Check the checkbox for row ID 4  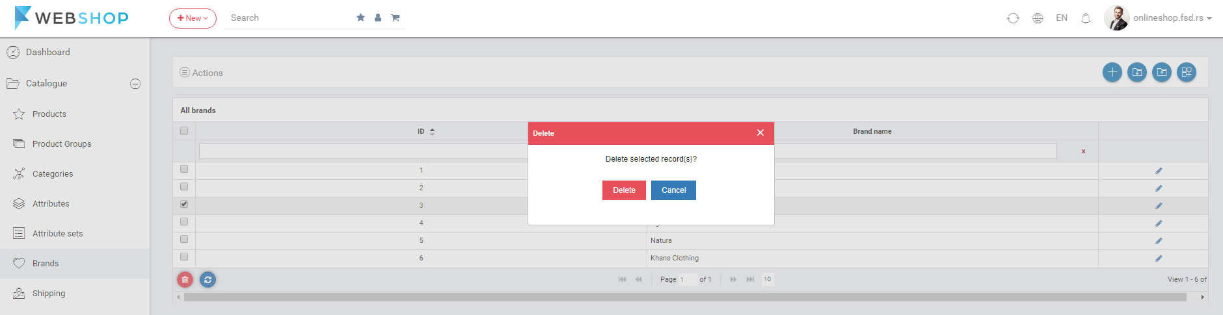184,221
